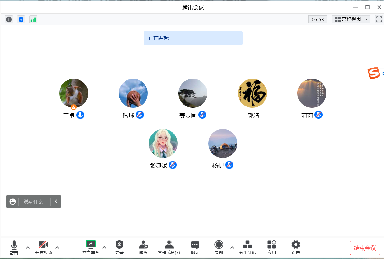
Task: Expand the arrow next to 共享屏幕
Action: pyautogui.click(x=104, y=247)
